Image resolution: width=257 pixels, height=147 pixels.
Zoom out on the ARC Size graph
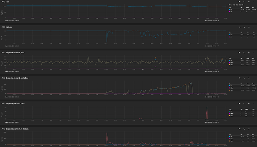point(244,1)
